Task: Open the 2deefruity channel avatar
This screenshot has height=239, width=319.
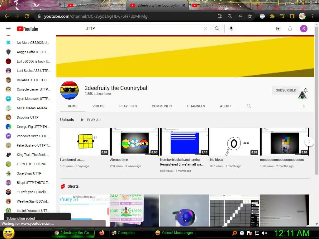Action: pyautogui.click(x=69, y=90)
